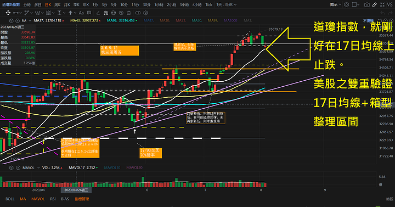Open the 1天:3分K period dropdown
Screen dimensions: 395x207
pyautogui.click(x=226, y=4)
